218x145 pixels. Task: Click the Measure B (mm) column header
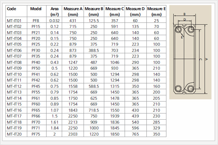click(x=94, y=11)
